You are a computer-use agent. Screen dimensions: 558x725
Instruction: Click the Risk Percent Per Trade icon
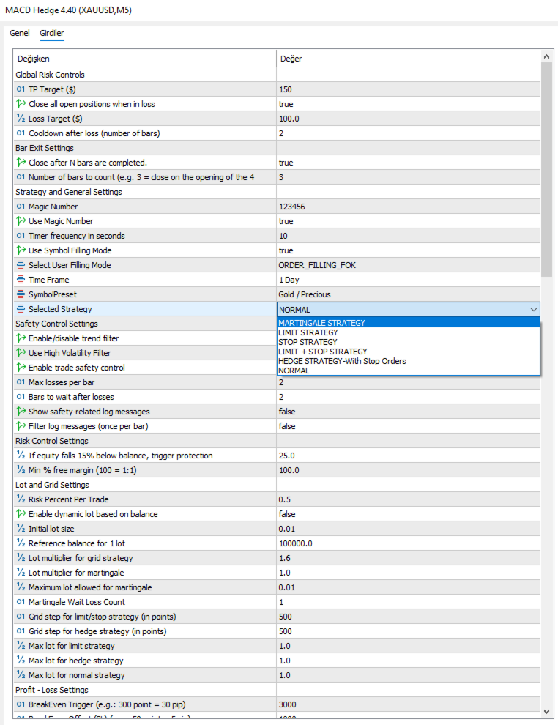[x=21, y=499]
